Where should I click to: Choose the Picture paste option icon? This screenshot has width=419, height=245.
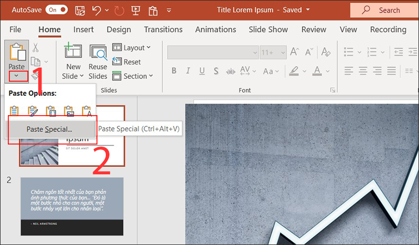[x=69, y=111]
